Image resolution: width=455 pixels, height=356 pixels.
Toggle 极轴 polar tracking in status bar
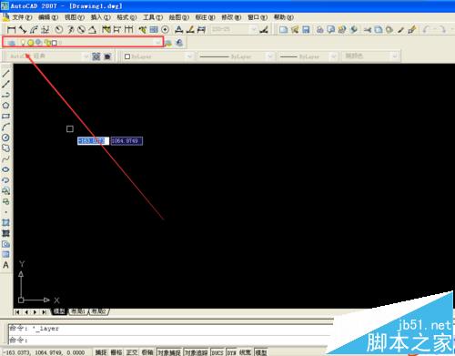(147, 352)
